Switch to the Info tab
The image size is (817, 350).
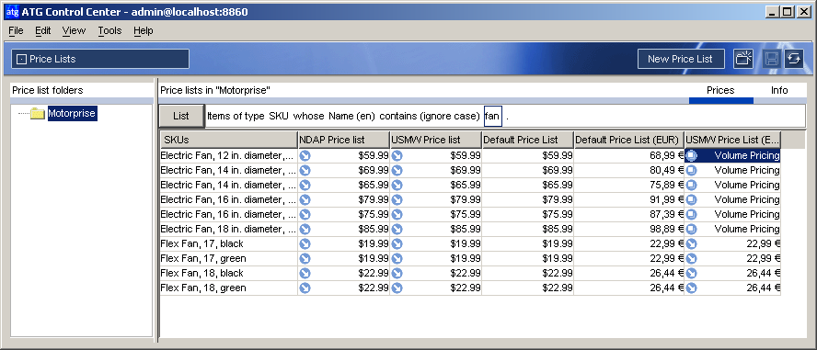(779, 91)
